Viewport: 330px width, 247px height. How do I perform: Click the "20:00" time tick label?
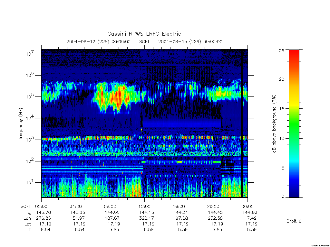point(213,206)
